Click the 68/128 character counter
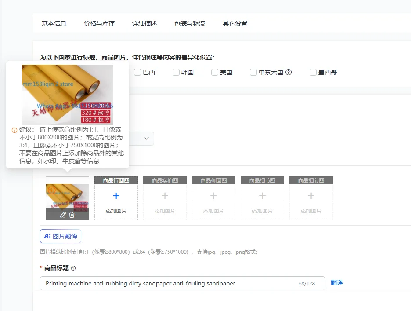This screenshot has height=311, width=411. (306, 284)
